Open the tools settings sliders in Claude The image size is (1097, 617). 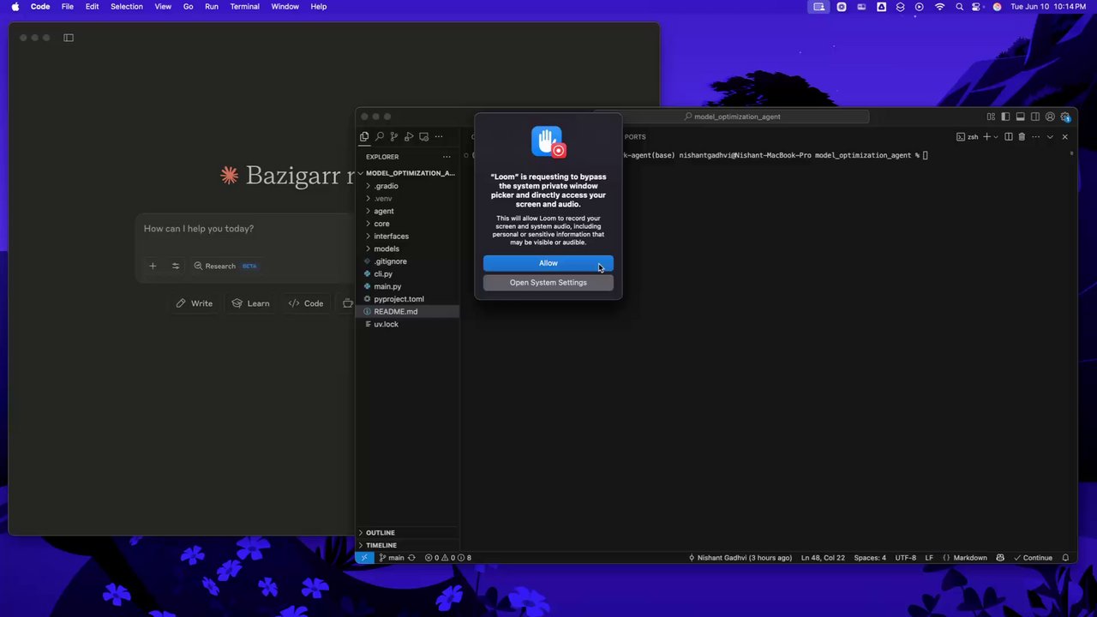(176, 266)
